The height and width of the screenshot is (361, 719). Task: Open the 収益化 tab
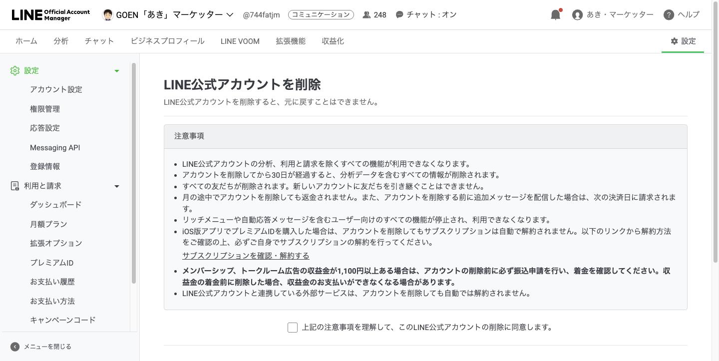click(x=333, y=41)
